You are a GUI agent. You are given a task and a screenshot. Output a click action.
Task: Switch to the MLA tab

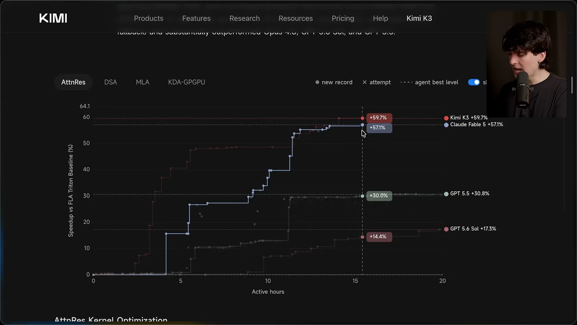(142, 82)
